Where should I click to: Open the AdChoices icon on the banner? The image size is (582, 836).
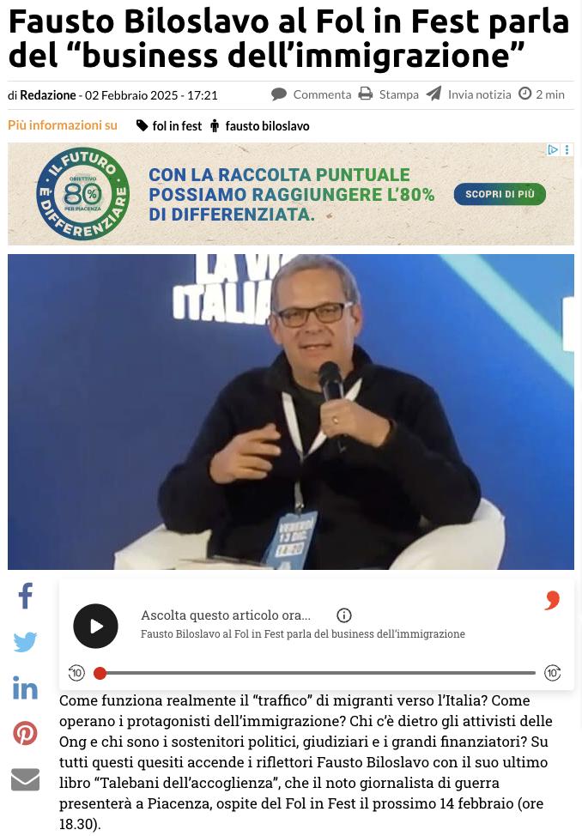tap(553, 150)
